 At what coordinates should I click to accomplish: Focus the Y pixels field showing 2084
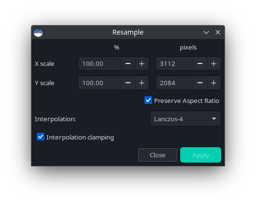[174, 83]
